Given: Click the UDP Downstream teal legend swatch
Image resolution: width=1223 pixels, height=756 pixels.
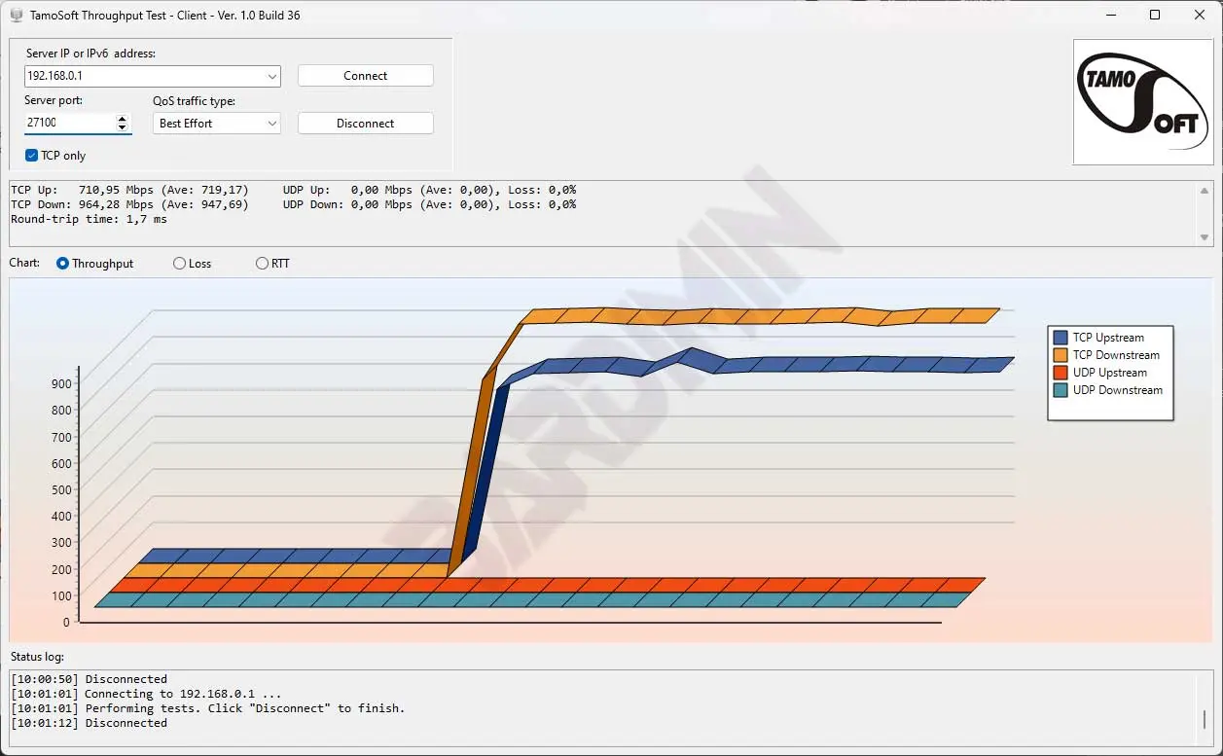Looking at the screenshot, I should click(x=1061, y=390).
